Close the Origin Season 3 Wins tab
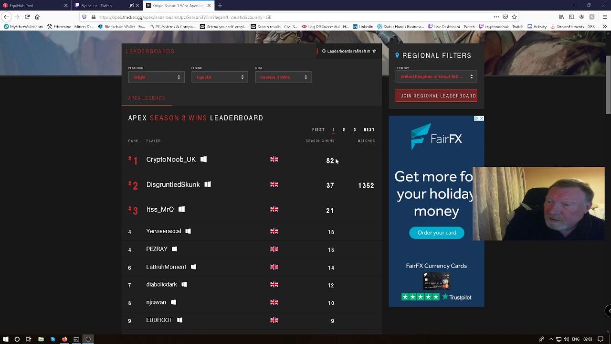 tap(209, 5)
